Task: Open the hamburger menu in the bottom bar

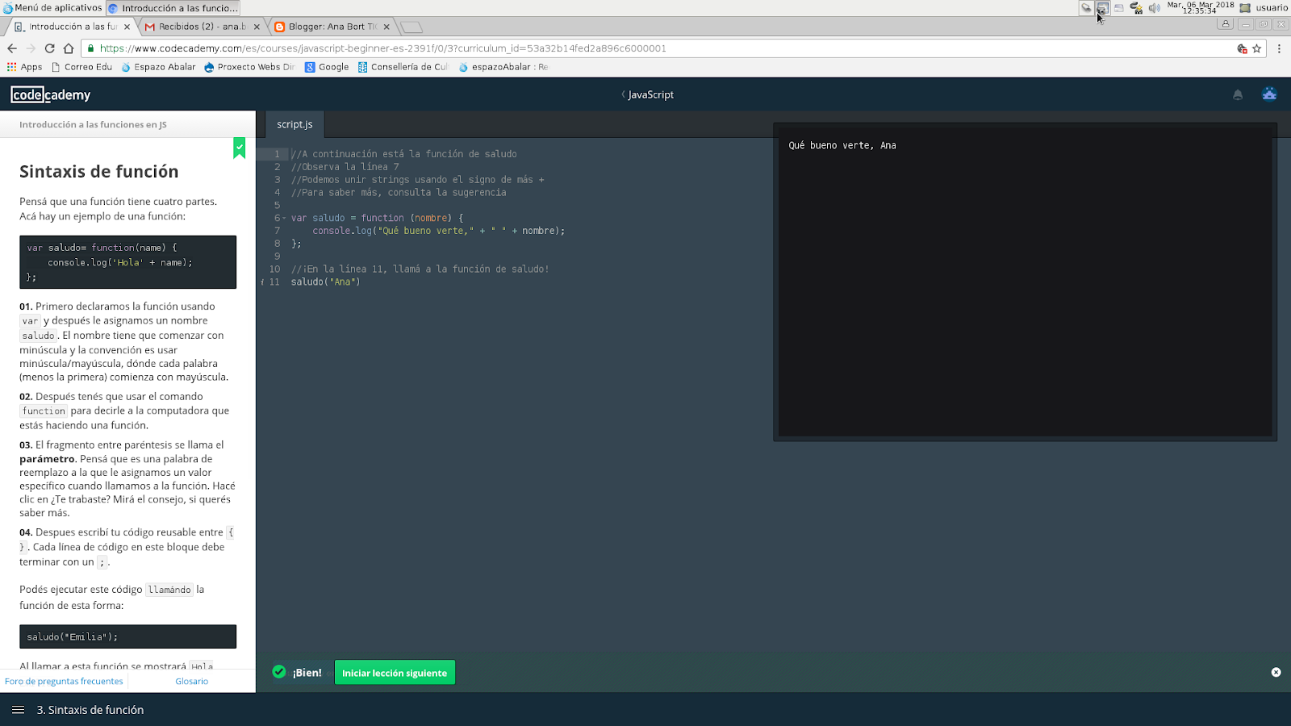Action: point(19,710)
